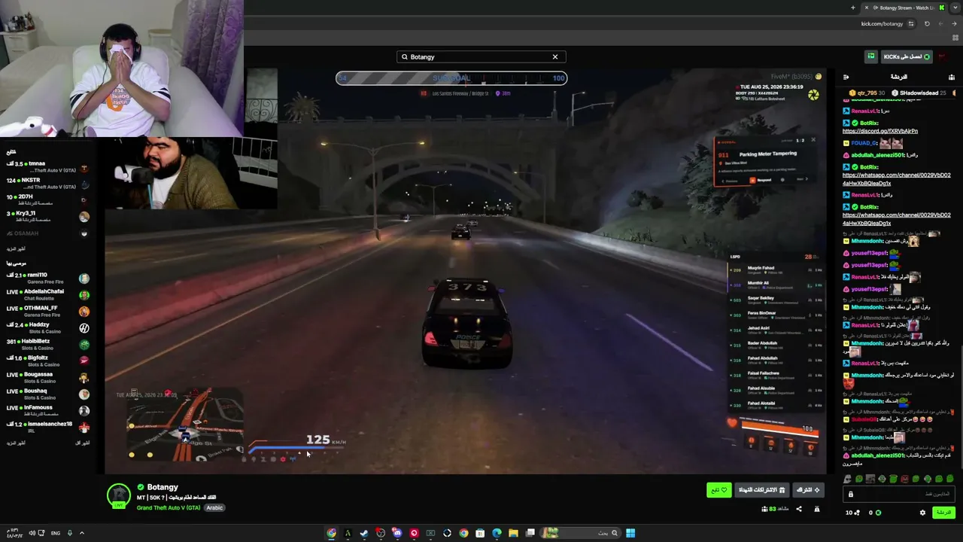Open File Explorer from the taskbar
Screen dimensions: 963x542
pyautogui.click(x=513, y=533)
